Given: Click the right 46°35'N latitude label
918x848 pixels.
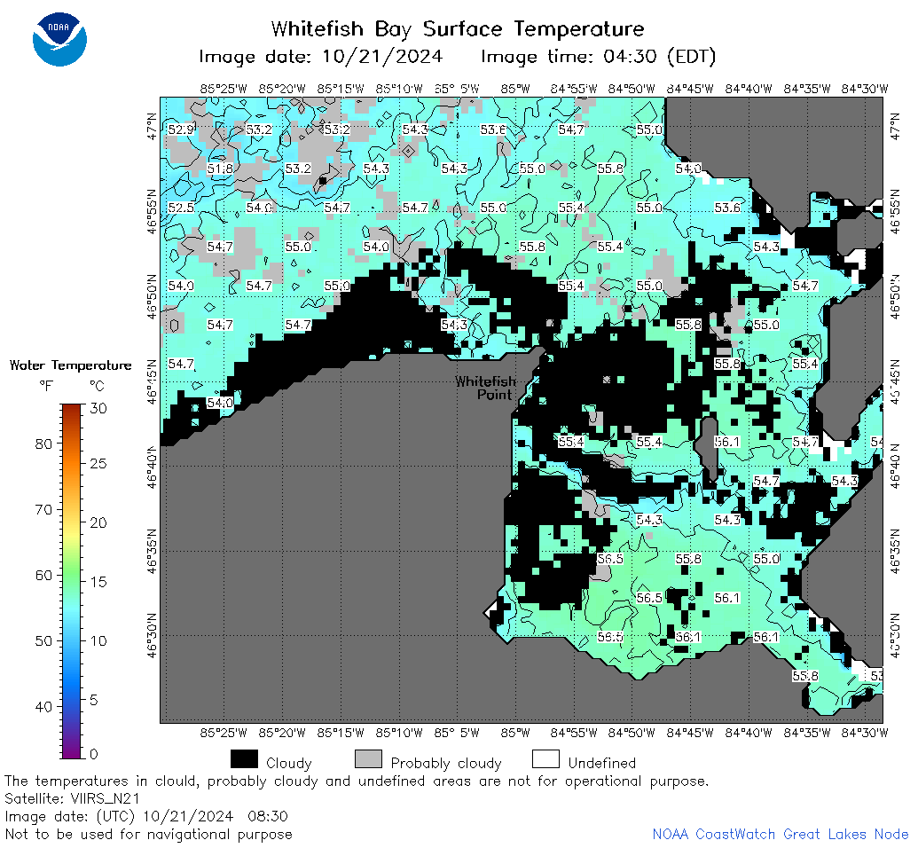Looking at the screenshot, I should tap(895, 551).
